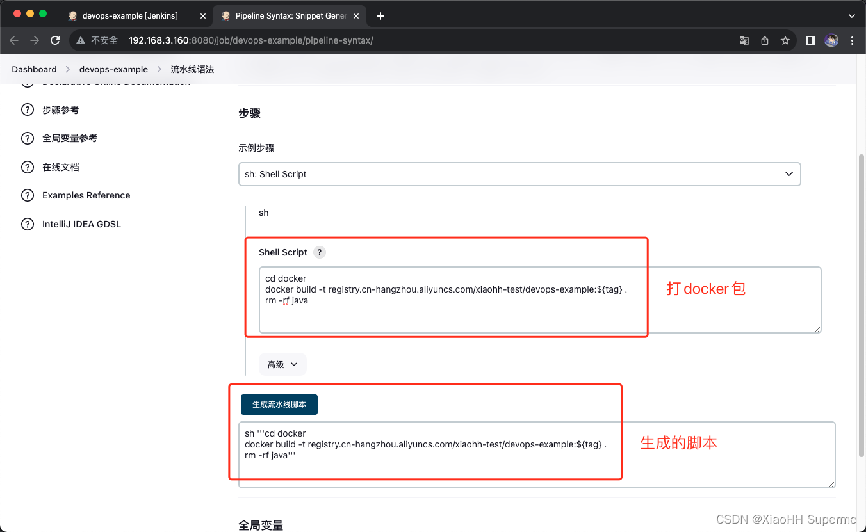Expand the 高级 advanced options

coord(282,364)
